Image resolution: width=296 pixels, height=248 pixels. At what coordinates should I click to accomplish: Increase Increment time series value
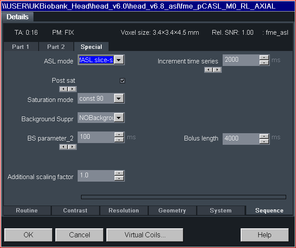coord(264,58)
